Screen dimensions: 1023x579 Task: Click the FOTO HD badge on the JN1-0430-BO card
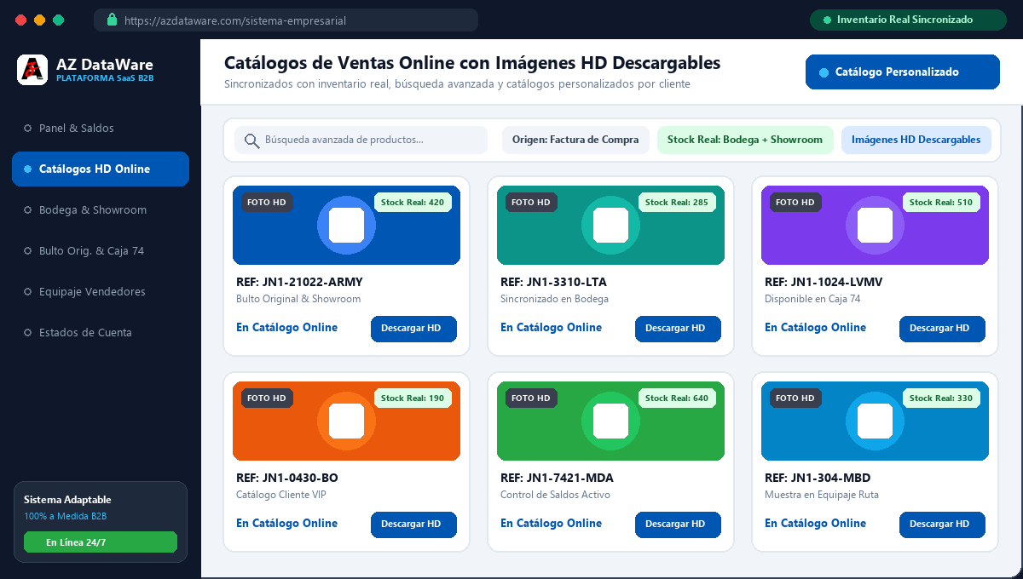pos(267,398)
